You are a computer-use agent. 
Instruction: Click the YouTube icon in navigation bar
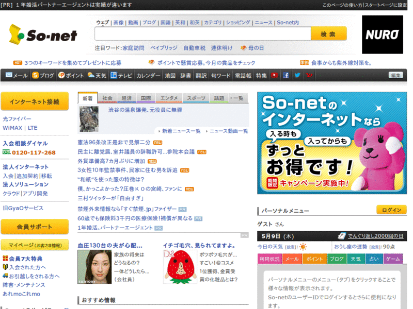coord(274,75)
